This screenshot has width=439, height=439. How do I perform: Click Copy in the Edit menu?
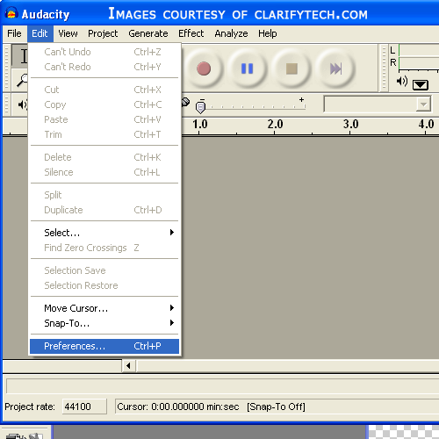[104, 104]
